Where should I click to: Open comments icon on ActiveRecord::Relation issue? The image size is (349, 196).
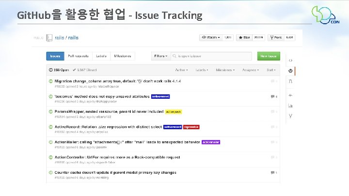pyautogui.click(x=272, y=127)
